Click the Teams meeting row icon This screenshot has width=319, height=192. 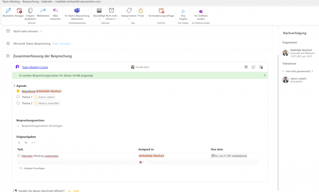tap(8, 43)
